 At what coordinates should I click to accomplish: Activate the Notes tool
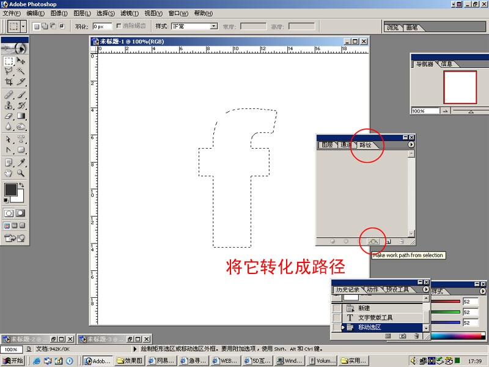9,162
